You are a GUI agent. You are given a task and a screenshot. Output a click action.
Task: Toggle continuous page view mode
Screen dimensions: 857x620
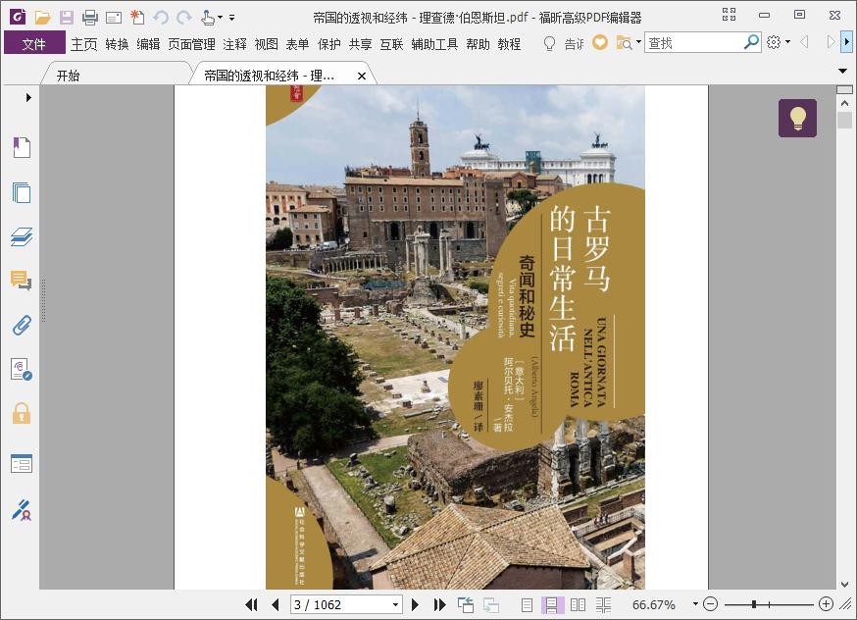click(552, 604)
